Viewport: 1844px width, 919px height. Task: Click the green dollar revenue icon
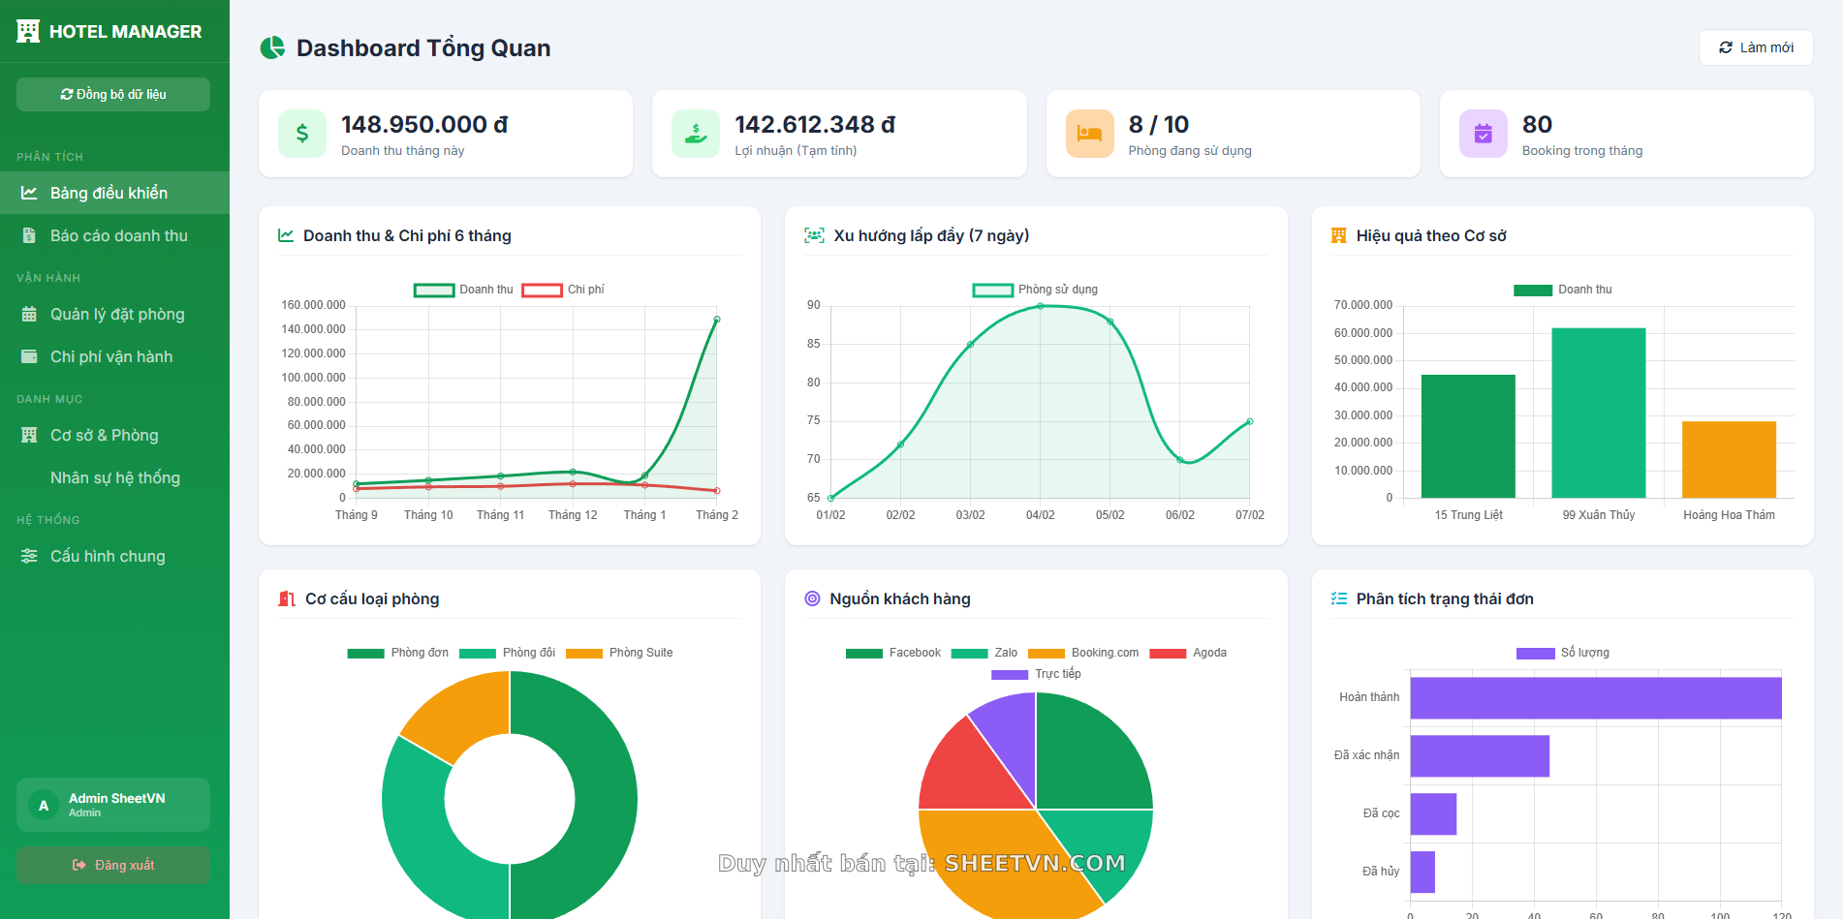[x=301, y=134]
